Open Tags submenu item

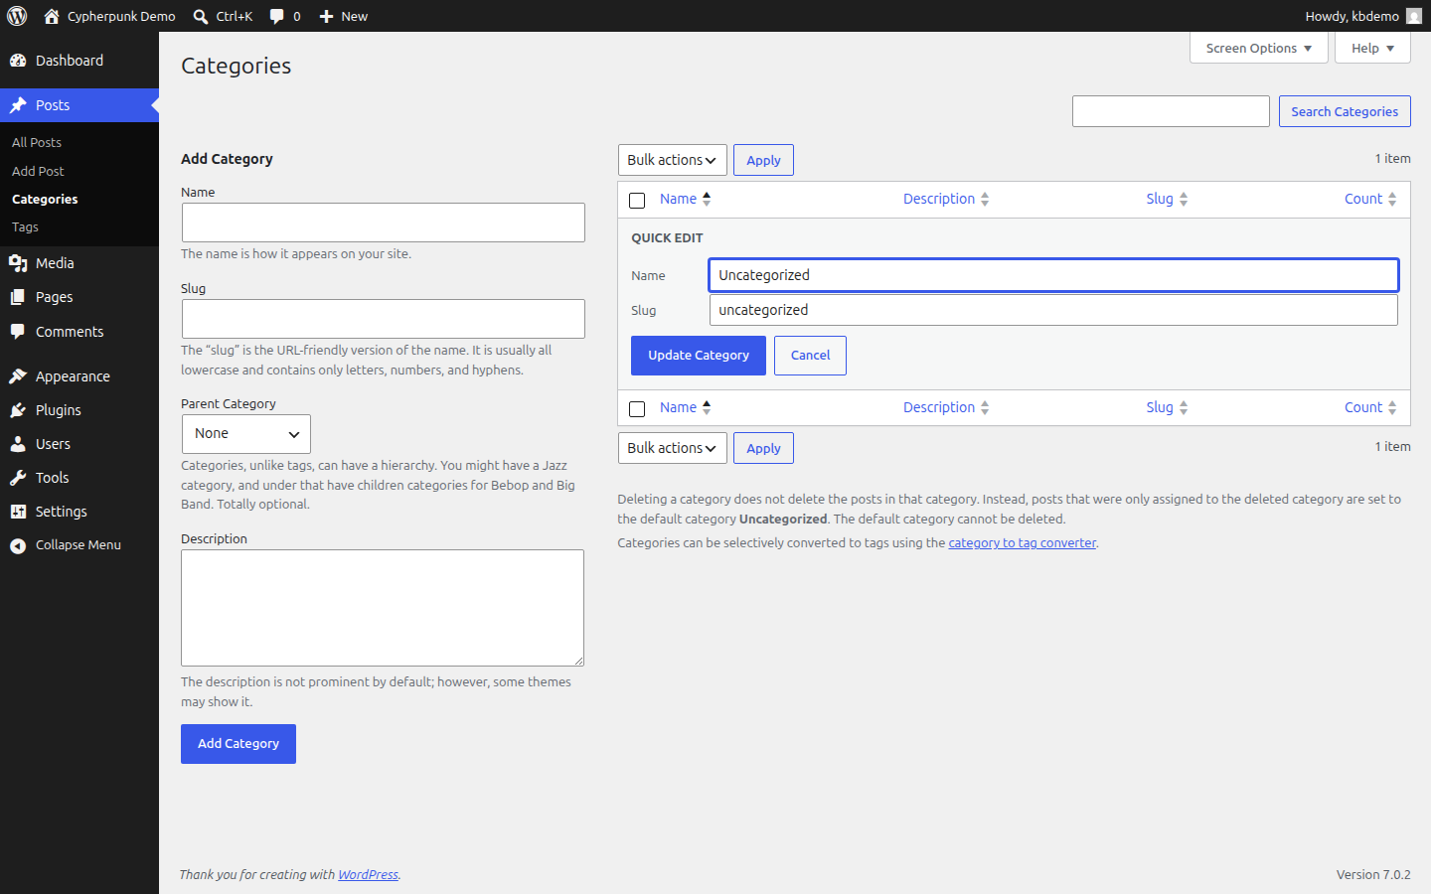25,226
